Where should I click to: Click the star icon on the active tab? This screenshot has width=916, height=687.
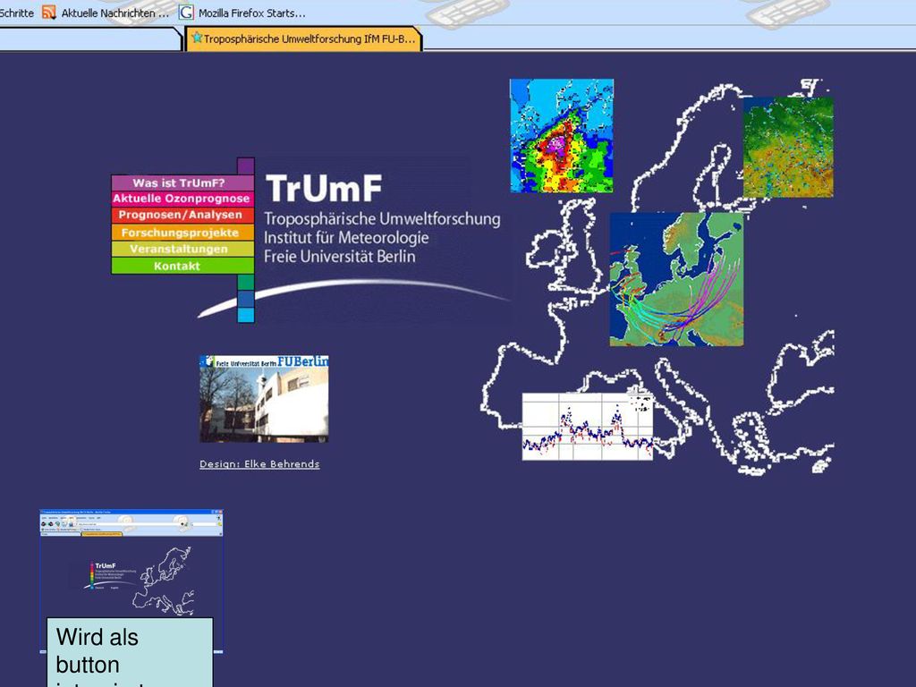197,38
